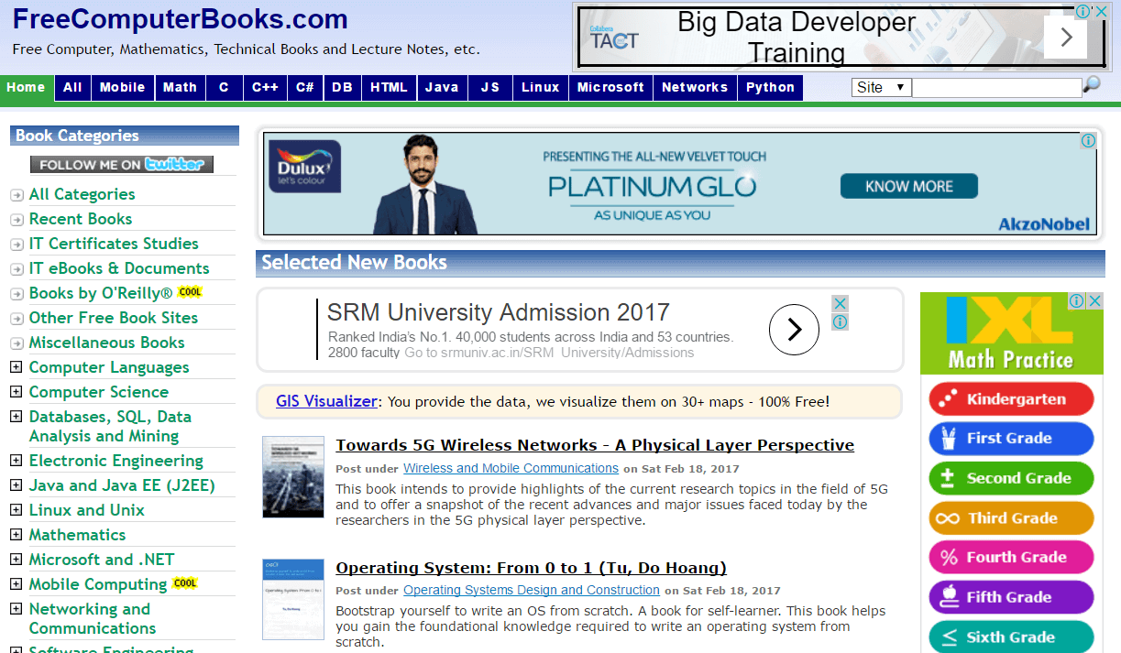Open the Home nav tab

pos(26,88)
